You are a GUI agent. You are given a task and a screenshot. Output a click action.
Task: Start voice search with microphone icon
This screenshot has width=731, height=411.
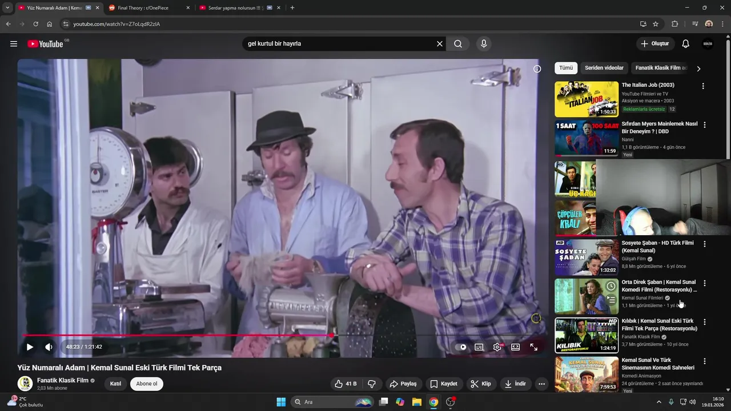click(484, 44)
